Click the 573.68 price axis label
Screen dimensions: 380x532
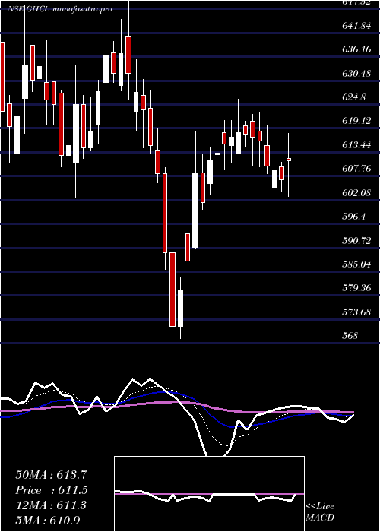tap(356, 312)
